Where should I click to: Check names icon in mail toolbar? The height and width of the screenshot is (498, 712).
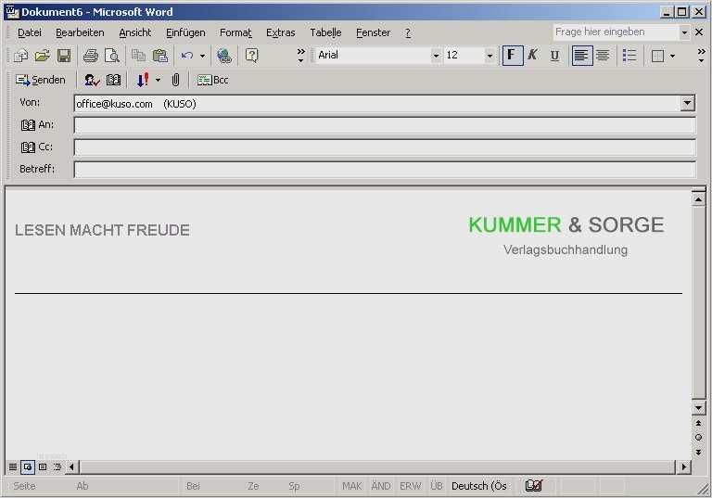pos(92,80)
